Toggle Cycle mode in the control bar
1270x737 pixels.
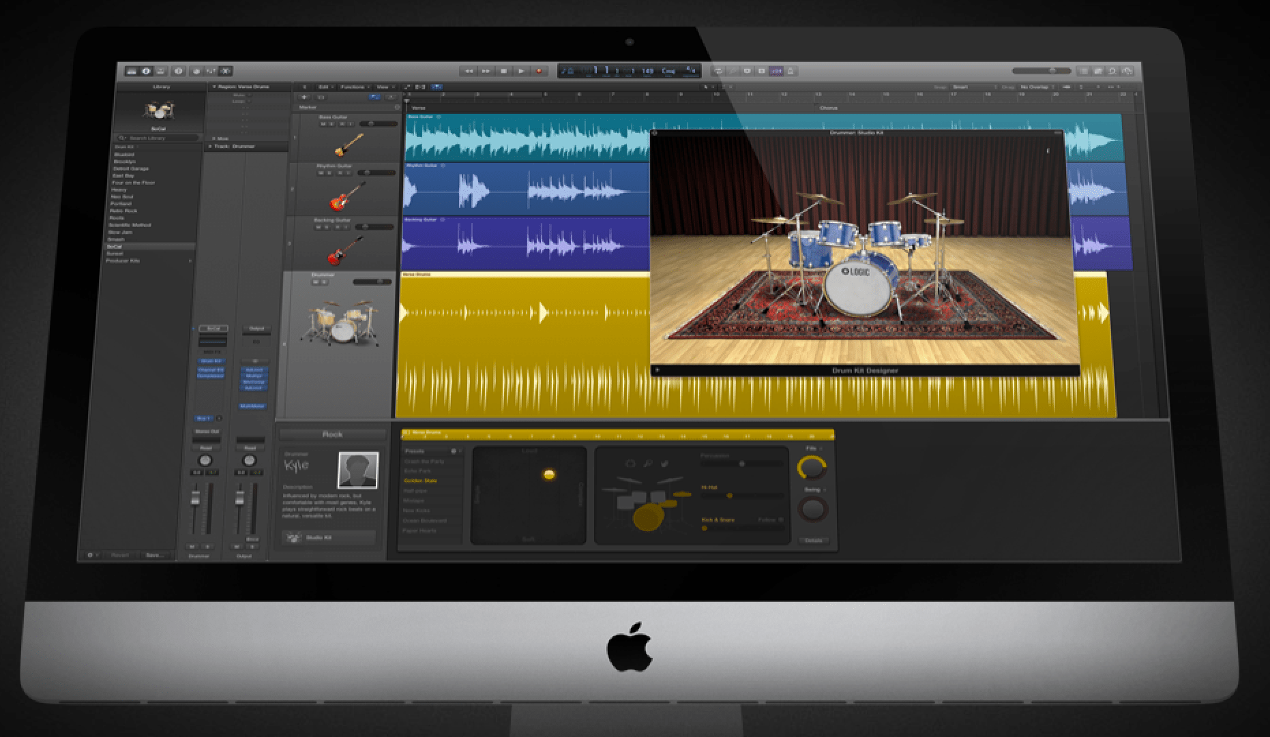(718, 71)
